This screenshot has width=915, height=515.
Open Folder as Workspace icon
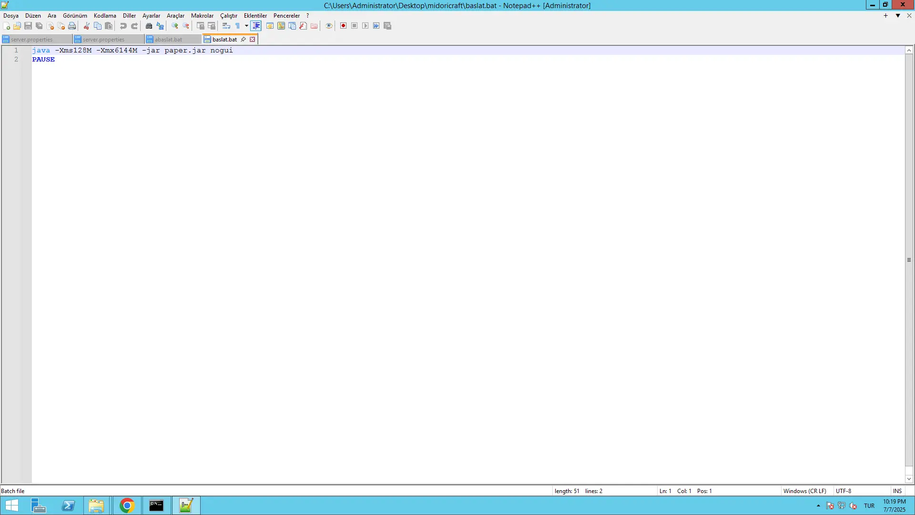click(314, 26)
